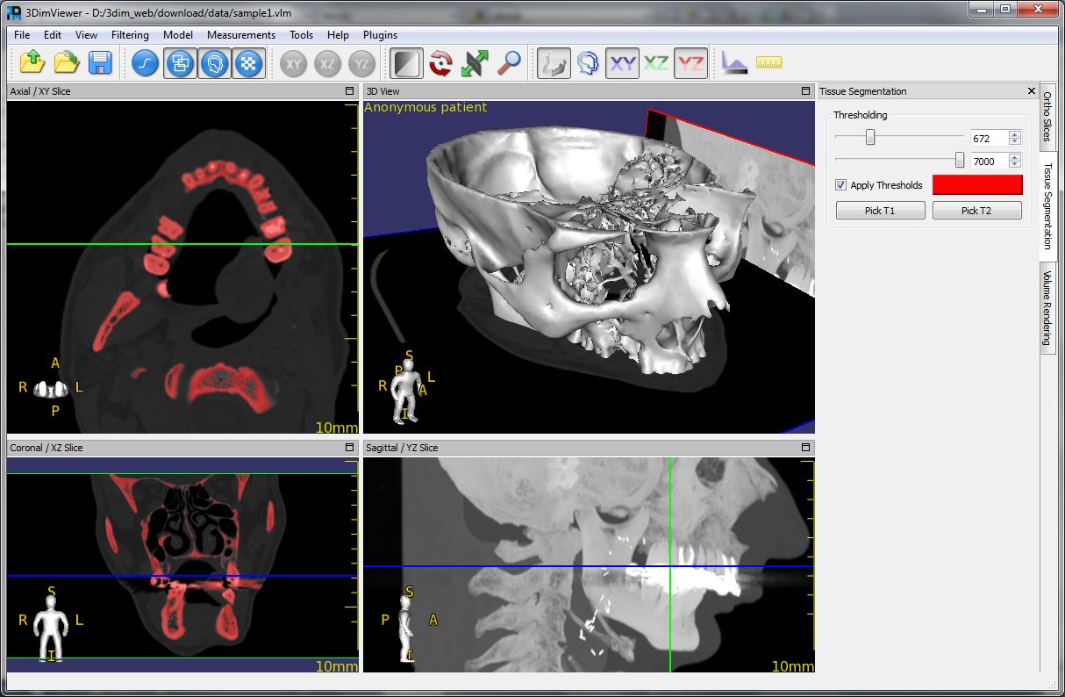Toggle the red YZ plane in 3D view
1065x697 pixels.
[691, 63]
